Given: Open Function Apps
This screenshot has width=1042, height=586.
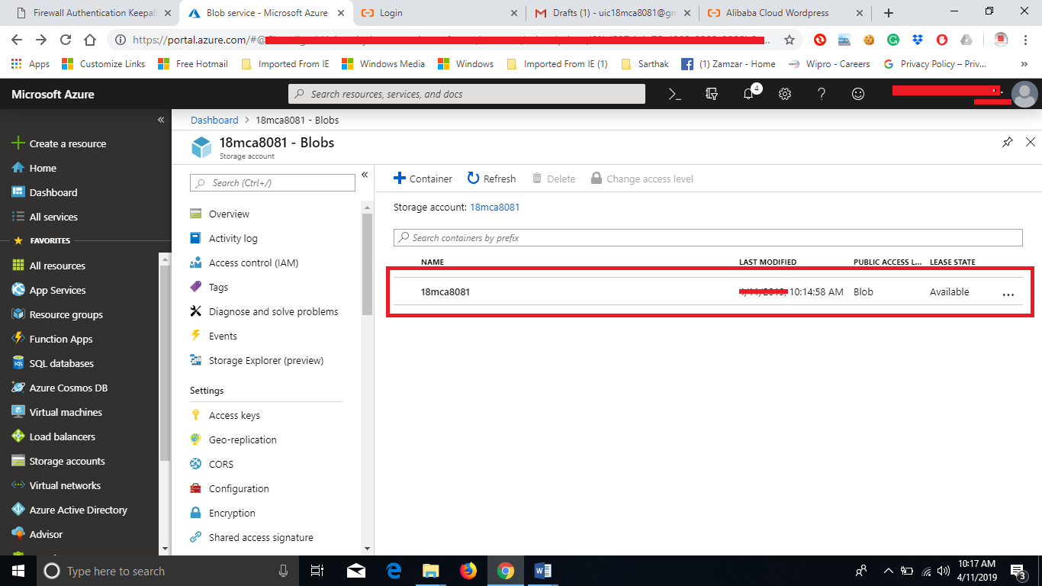Looking at the screenshot, I should 52,339.
